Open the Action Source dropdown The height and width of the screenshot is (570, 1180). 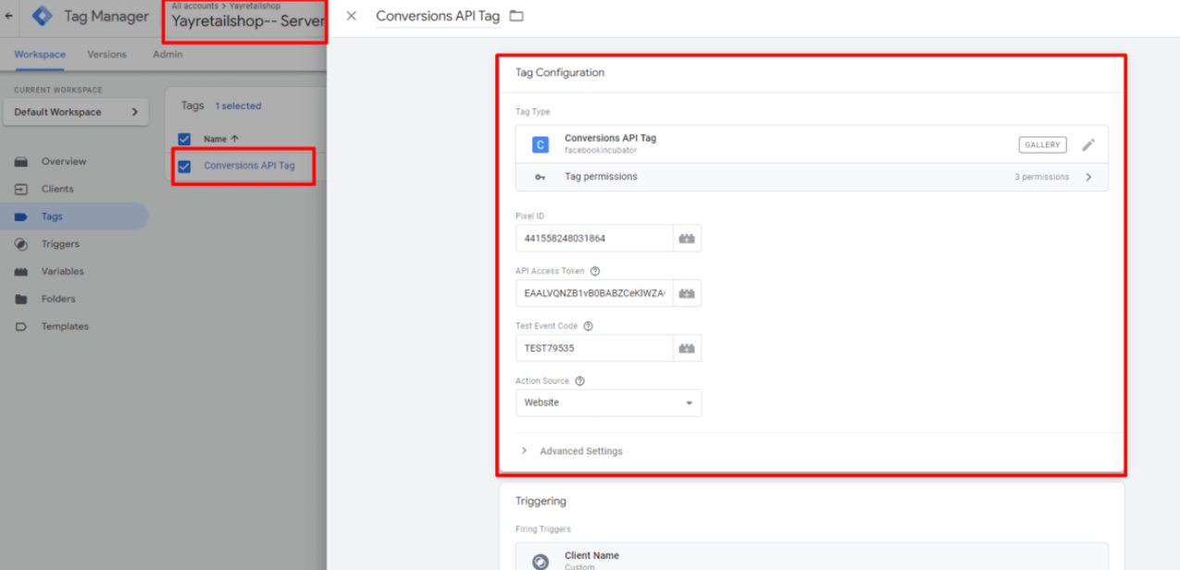(x=608, y=403)
